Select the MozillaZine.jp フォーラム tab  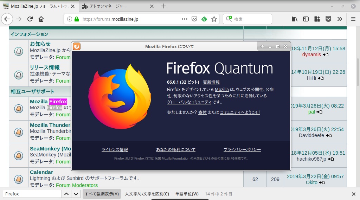(39, 6)
